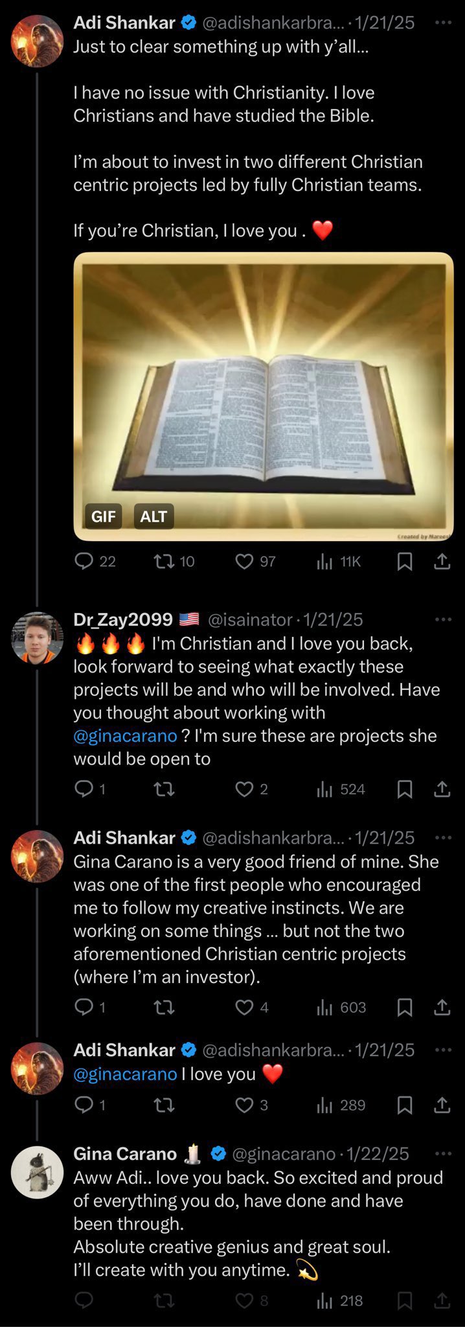This screenshot has height=1327, width=465.
Task: Open more options on Dr_Zay2099's reply
Action: (443, 619)
